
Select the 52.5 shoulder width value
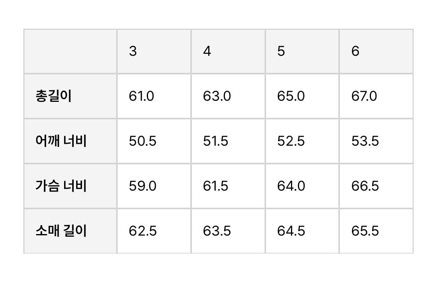(291, 141)
